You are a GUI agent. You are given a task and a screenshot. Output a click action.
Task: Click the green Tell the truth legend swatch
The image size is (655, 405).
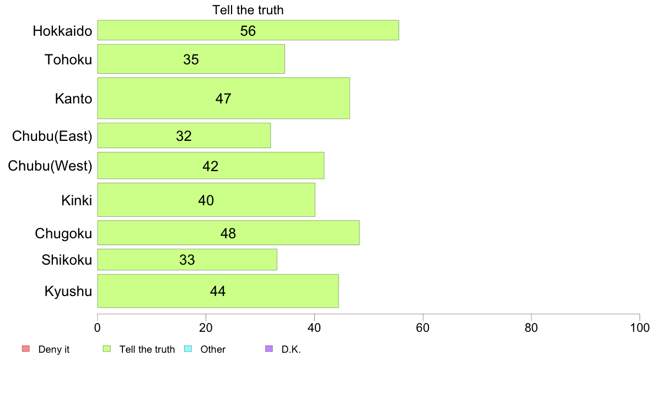tap(107, 349)
